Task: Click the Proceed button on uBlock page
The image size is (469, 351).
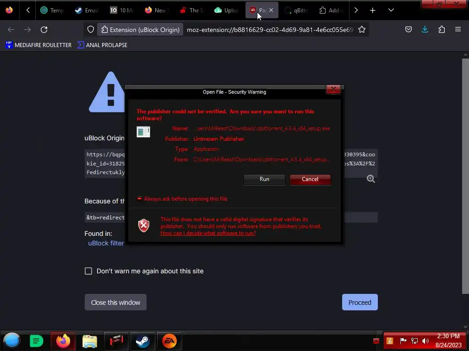Action: click(x=360, y=303)
